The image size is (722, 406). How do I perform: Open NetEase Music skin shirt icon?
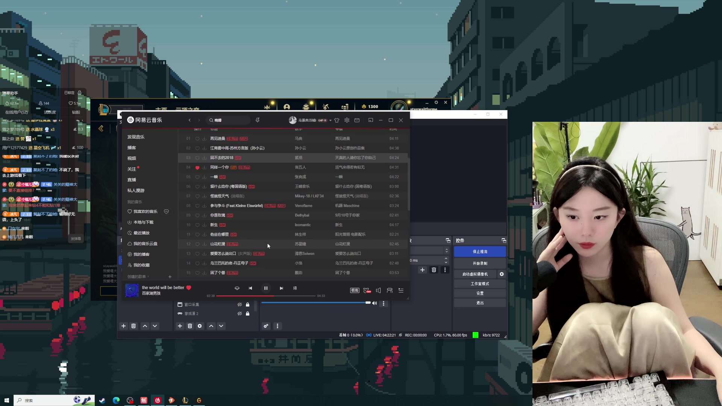click(337, 120)
